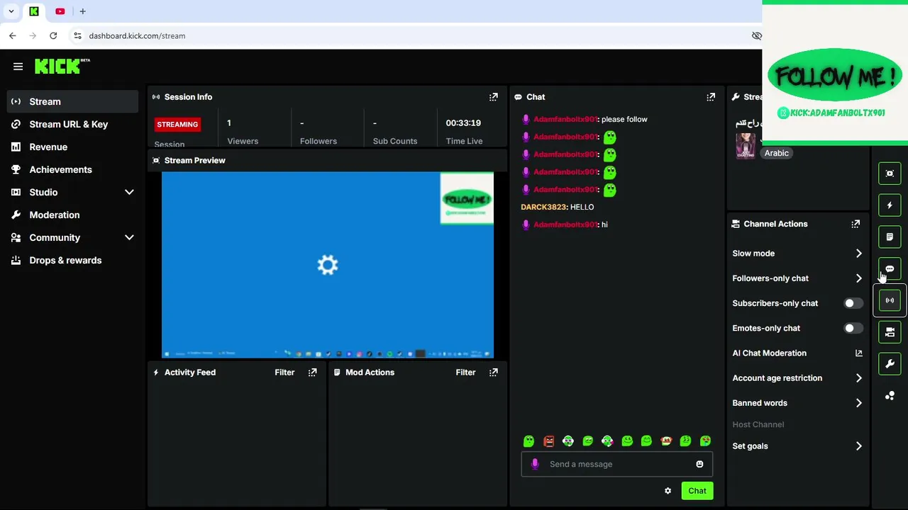Open a new browser tab

click(x=82, y=11)
